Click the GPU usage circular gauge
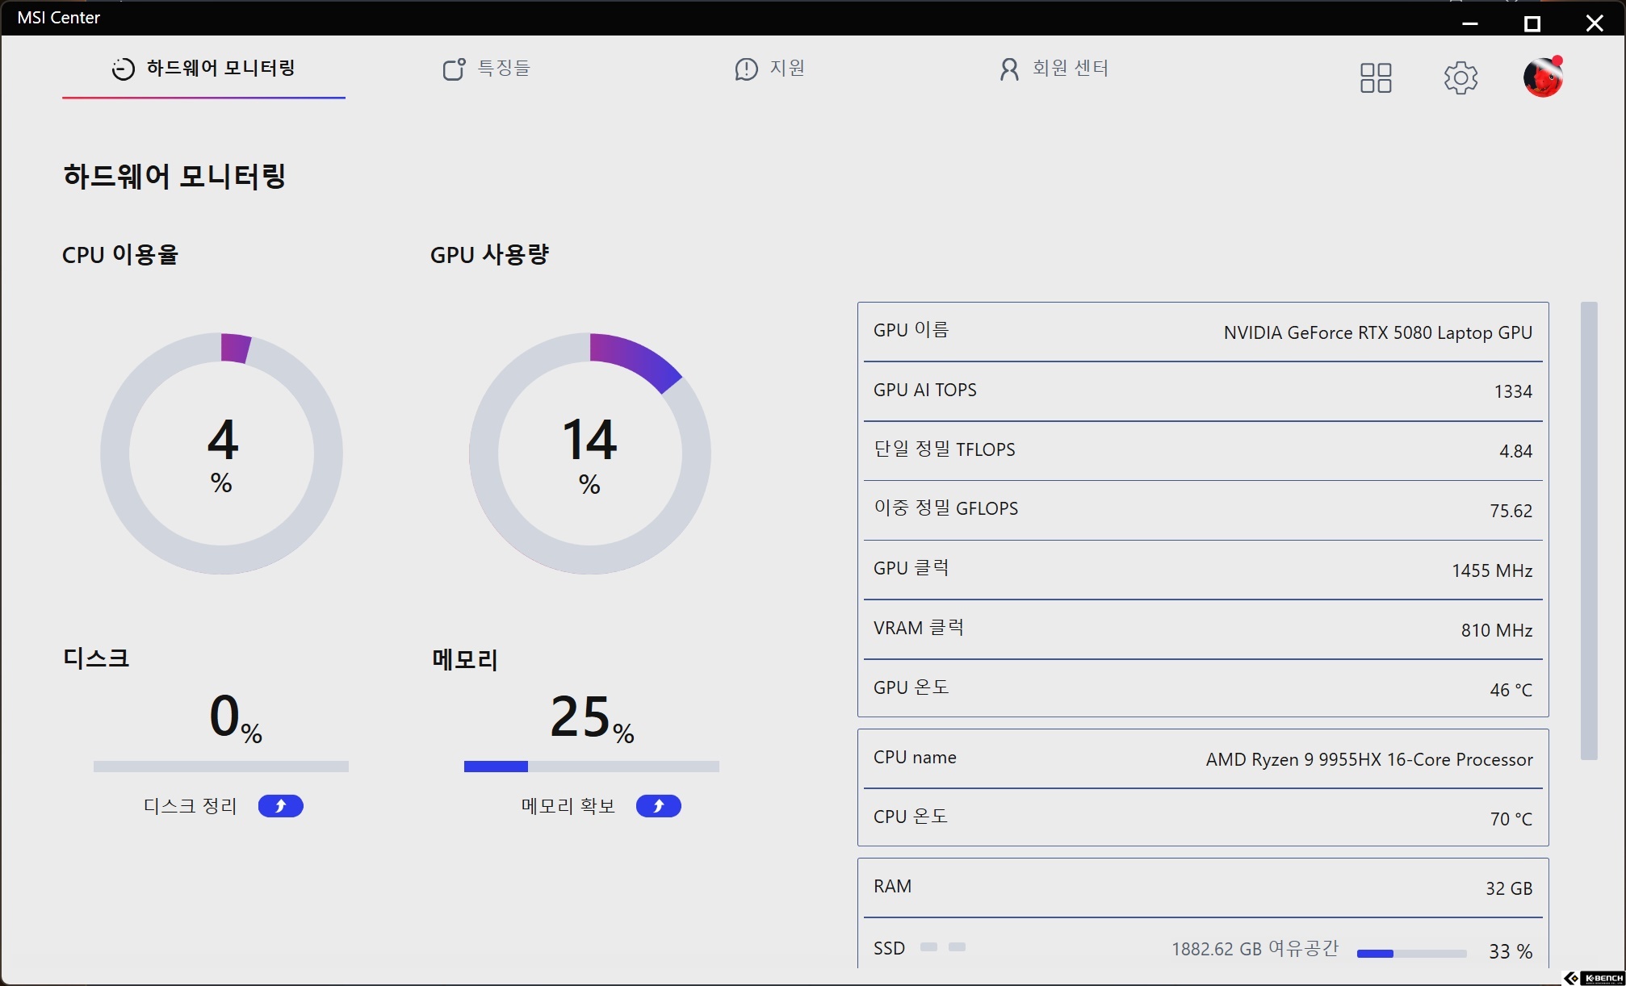This screenshot has height=986, width=1626. click(590, 453)
